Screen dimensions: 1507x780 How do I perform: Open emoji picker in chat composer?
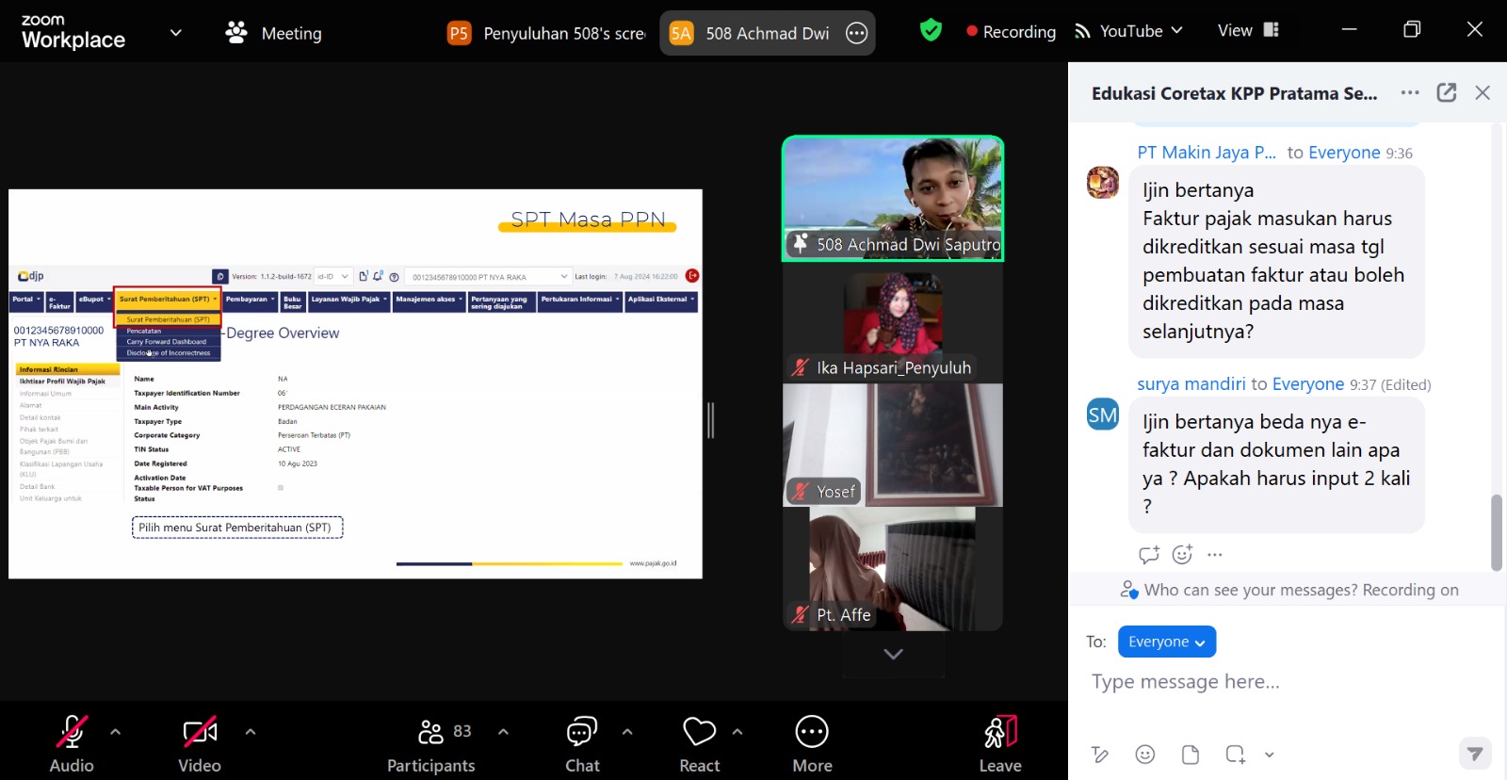1144,755
